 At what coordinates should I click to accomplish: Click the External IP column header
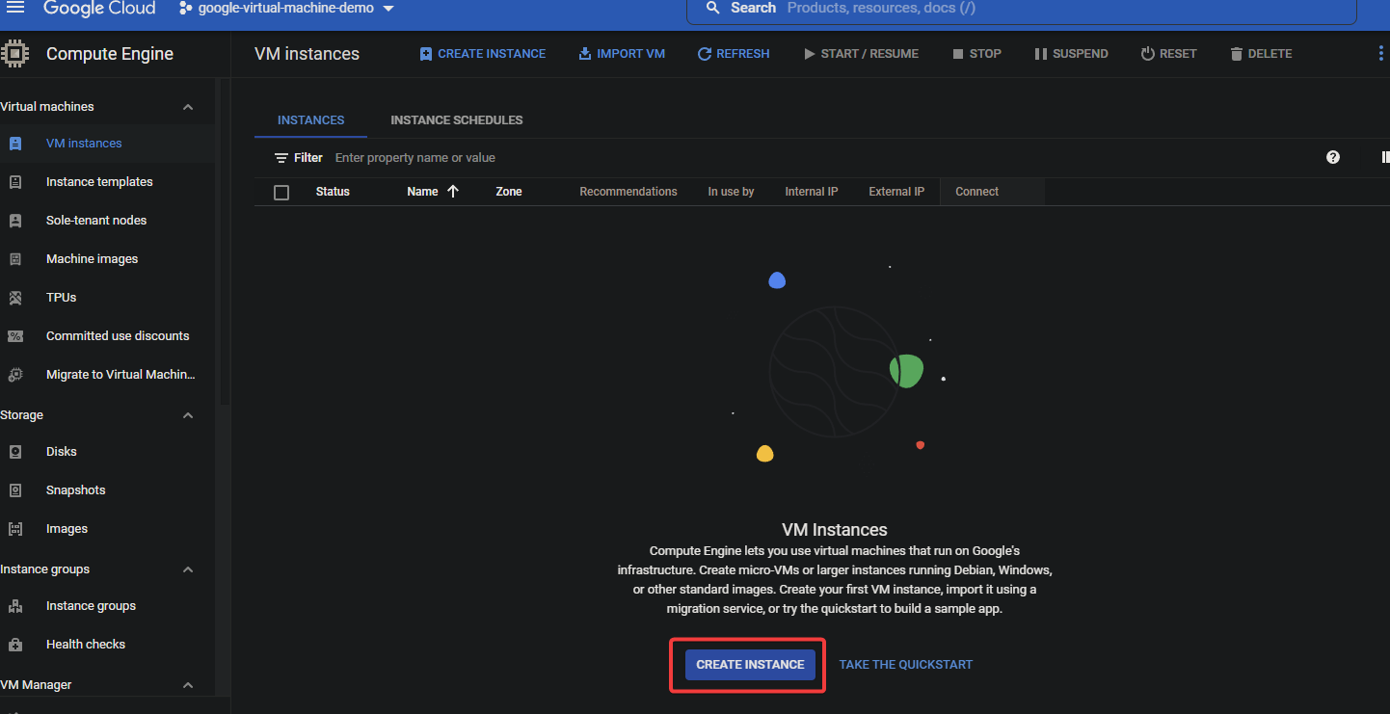point(896,192)
